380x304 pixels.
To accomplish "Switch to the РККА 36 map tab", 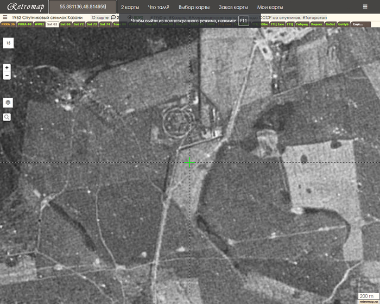I will pos(8,24).
